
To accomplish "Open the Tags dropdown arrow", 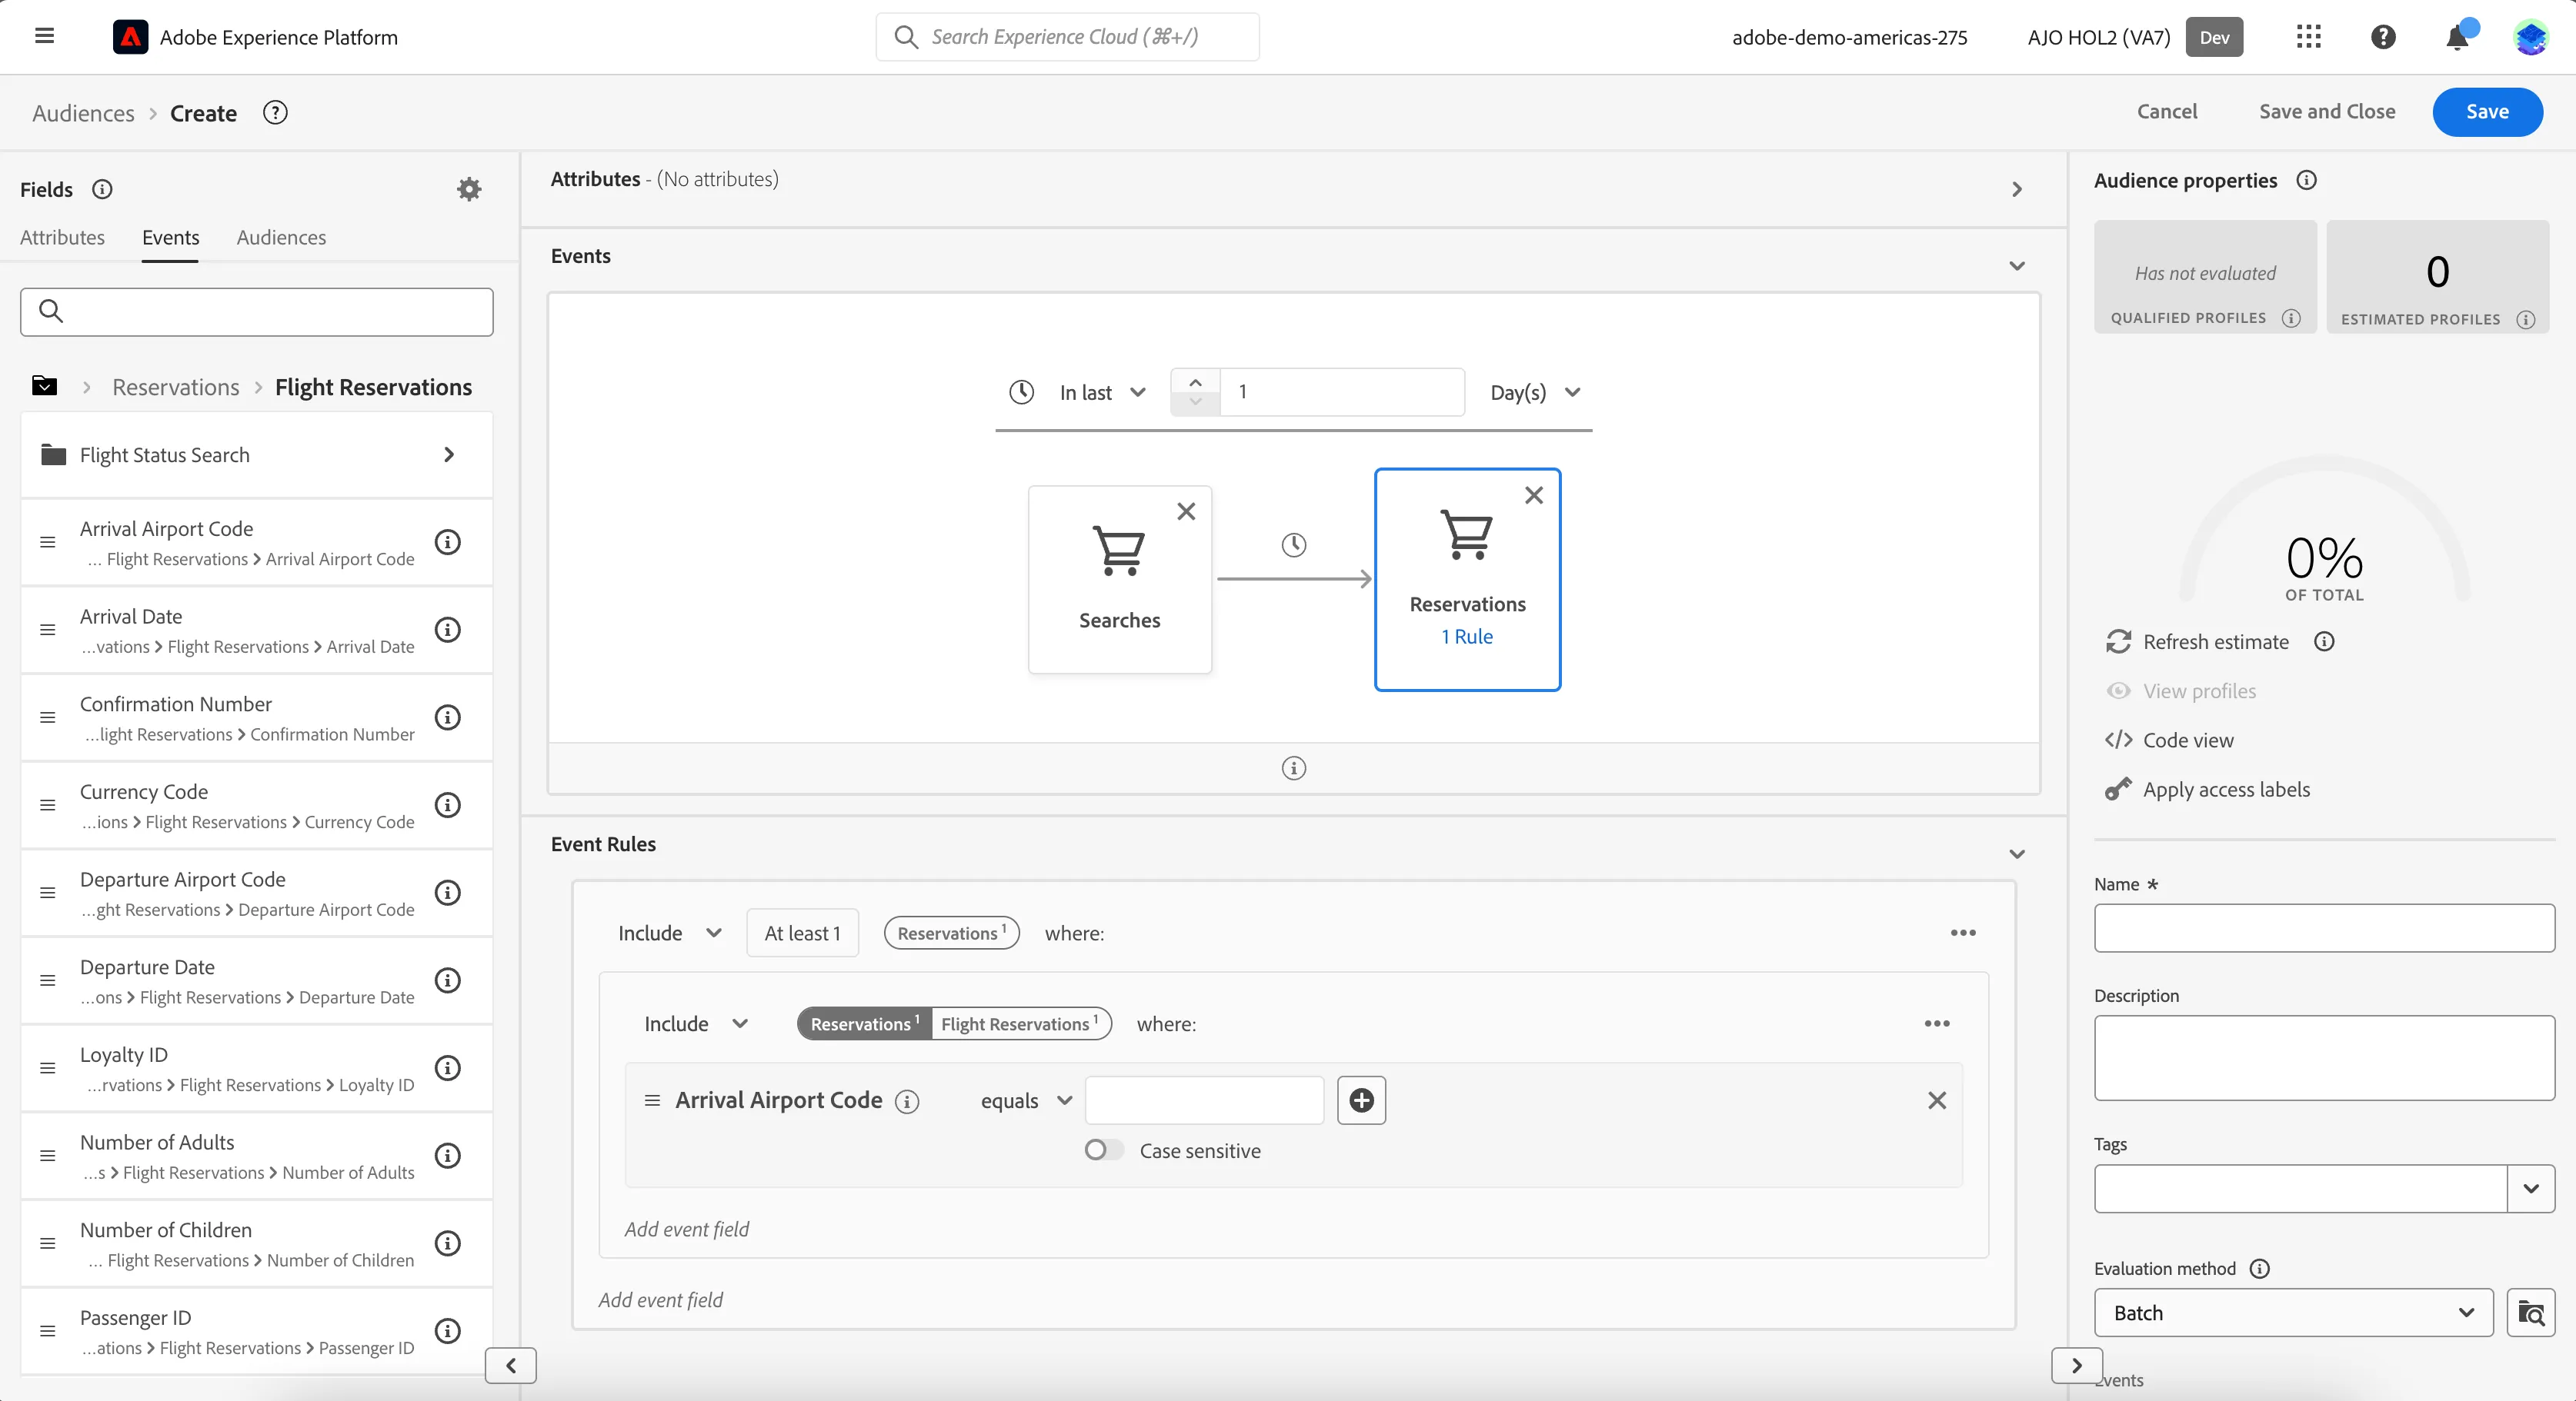I will (x=2531, y=1189).
